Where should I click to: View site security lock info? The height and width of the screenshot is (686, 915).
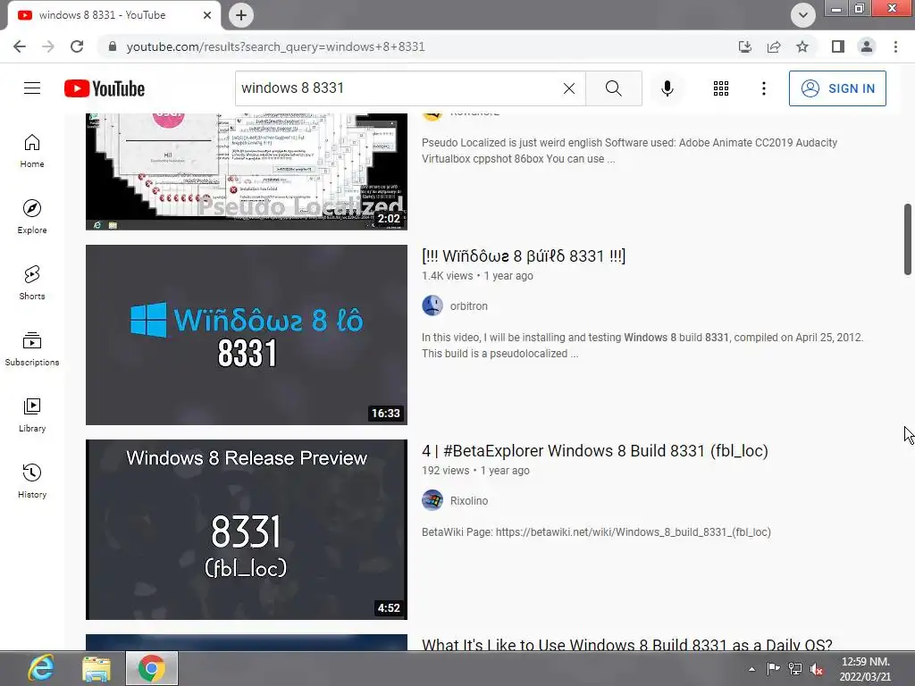pos(113,46)
